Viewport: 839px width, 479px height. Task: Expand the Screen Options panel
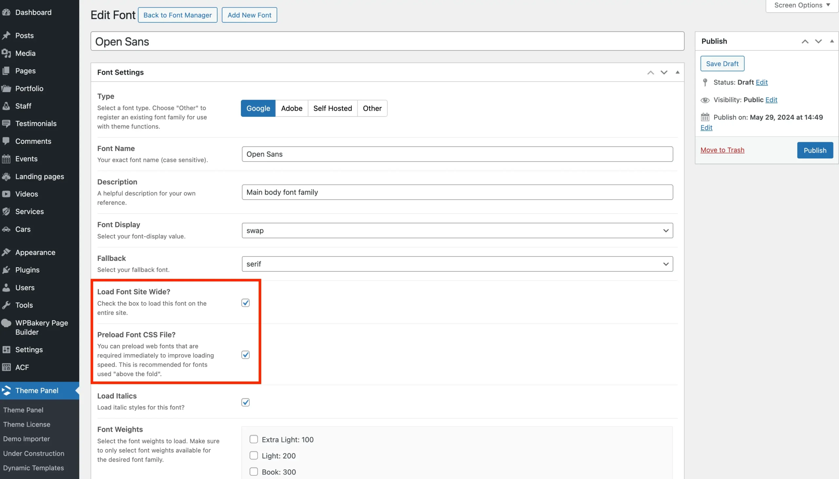coord(802,5)
